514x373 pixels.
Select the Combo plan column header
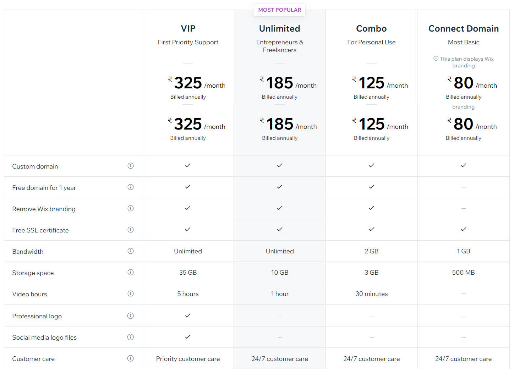tap(371, 28)
